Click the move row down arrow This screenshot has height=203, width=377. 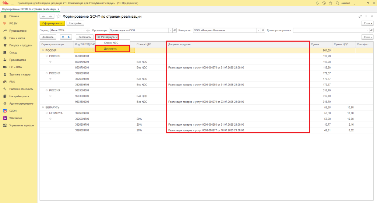tap(68, 37)
